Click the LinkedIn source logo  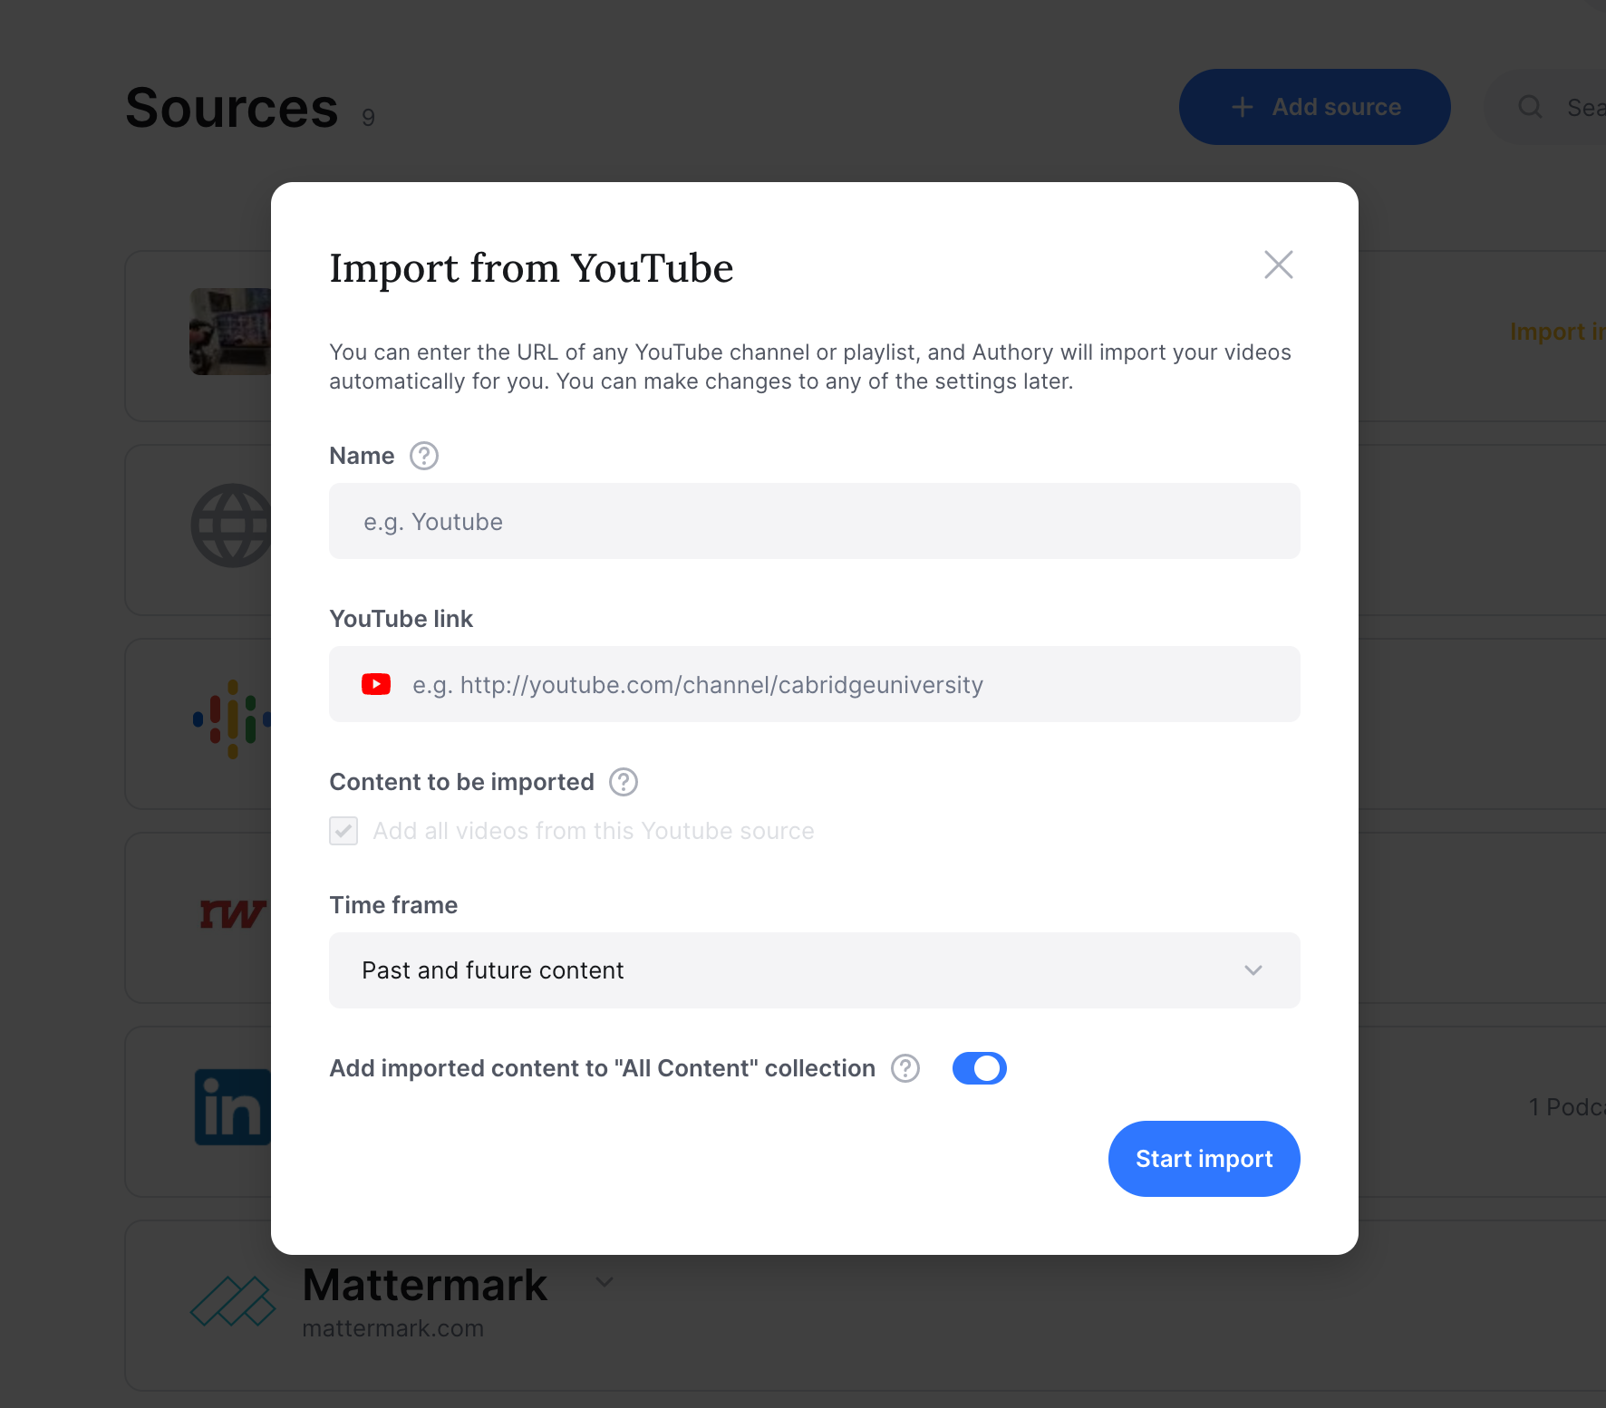point(233,1107)
